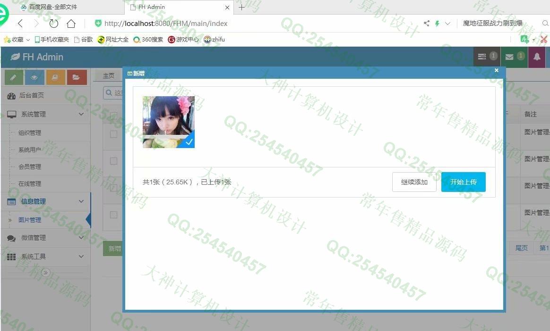
Task: Reload the page with refresh icon
Action: [53, 24]
